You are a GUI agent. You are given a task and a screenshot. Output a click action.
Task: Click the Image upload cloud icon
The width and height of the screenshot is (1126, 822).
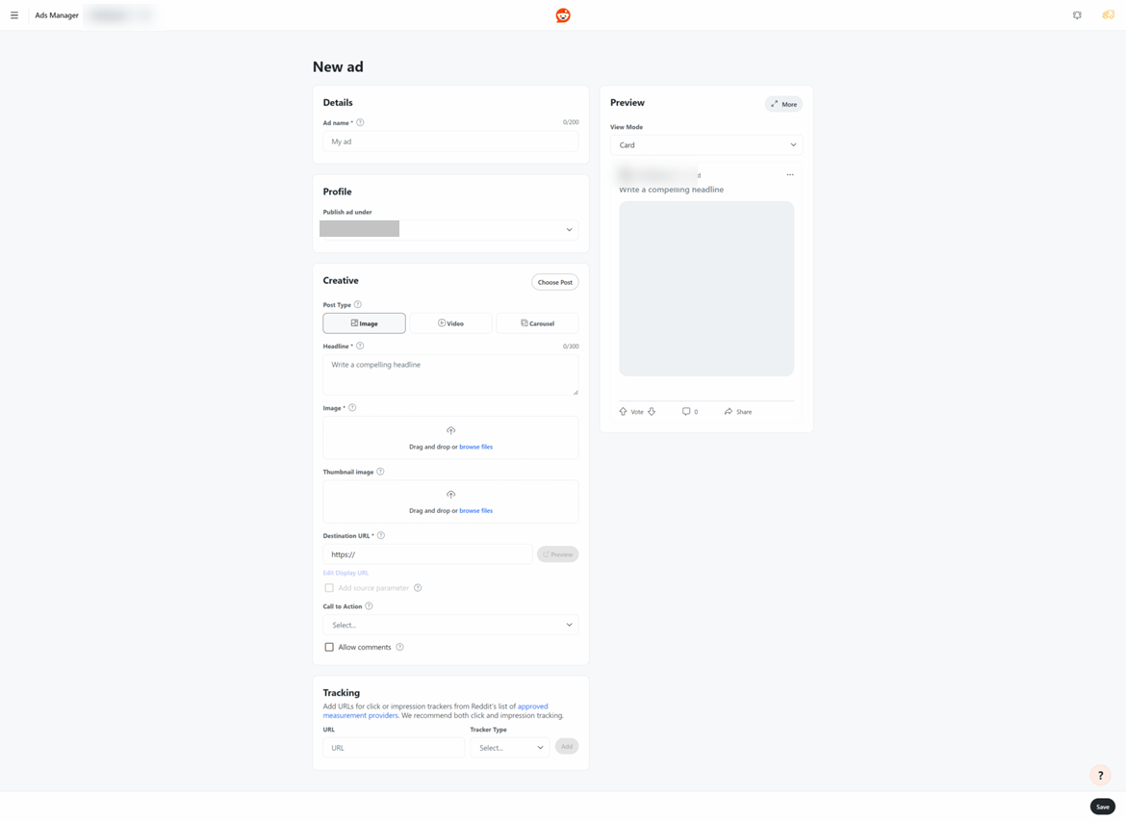pyautogui.click(x=451, y=431)
